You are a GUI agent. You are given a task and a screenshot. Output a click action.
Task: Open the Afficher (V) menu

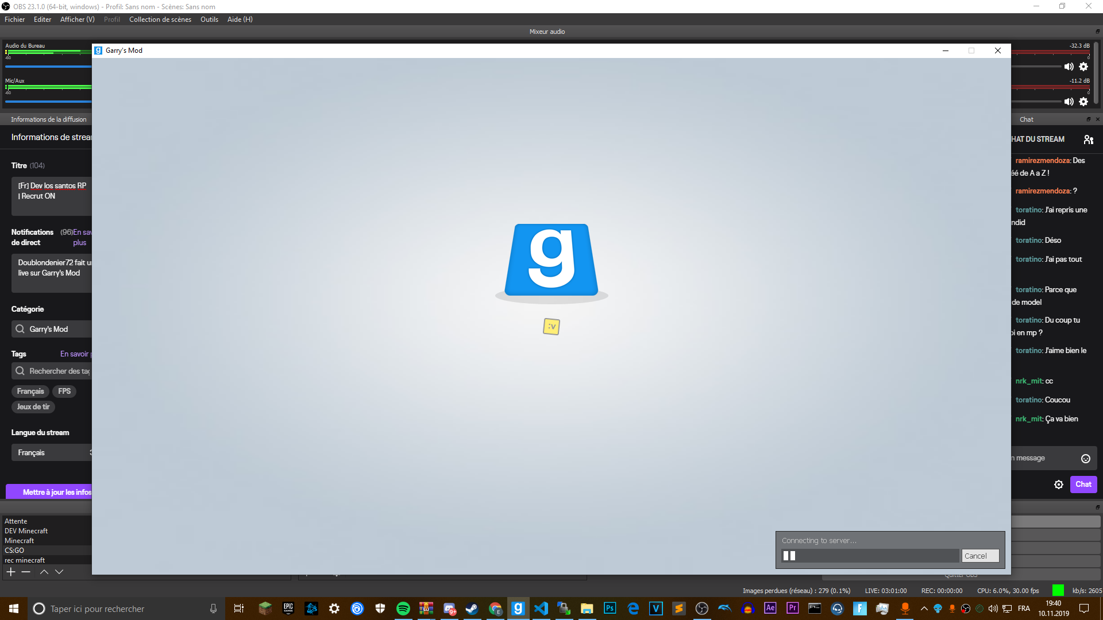point(78,20)
